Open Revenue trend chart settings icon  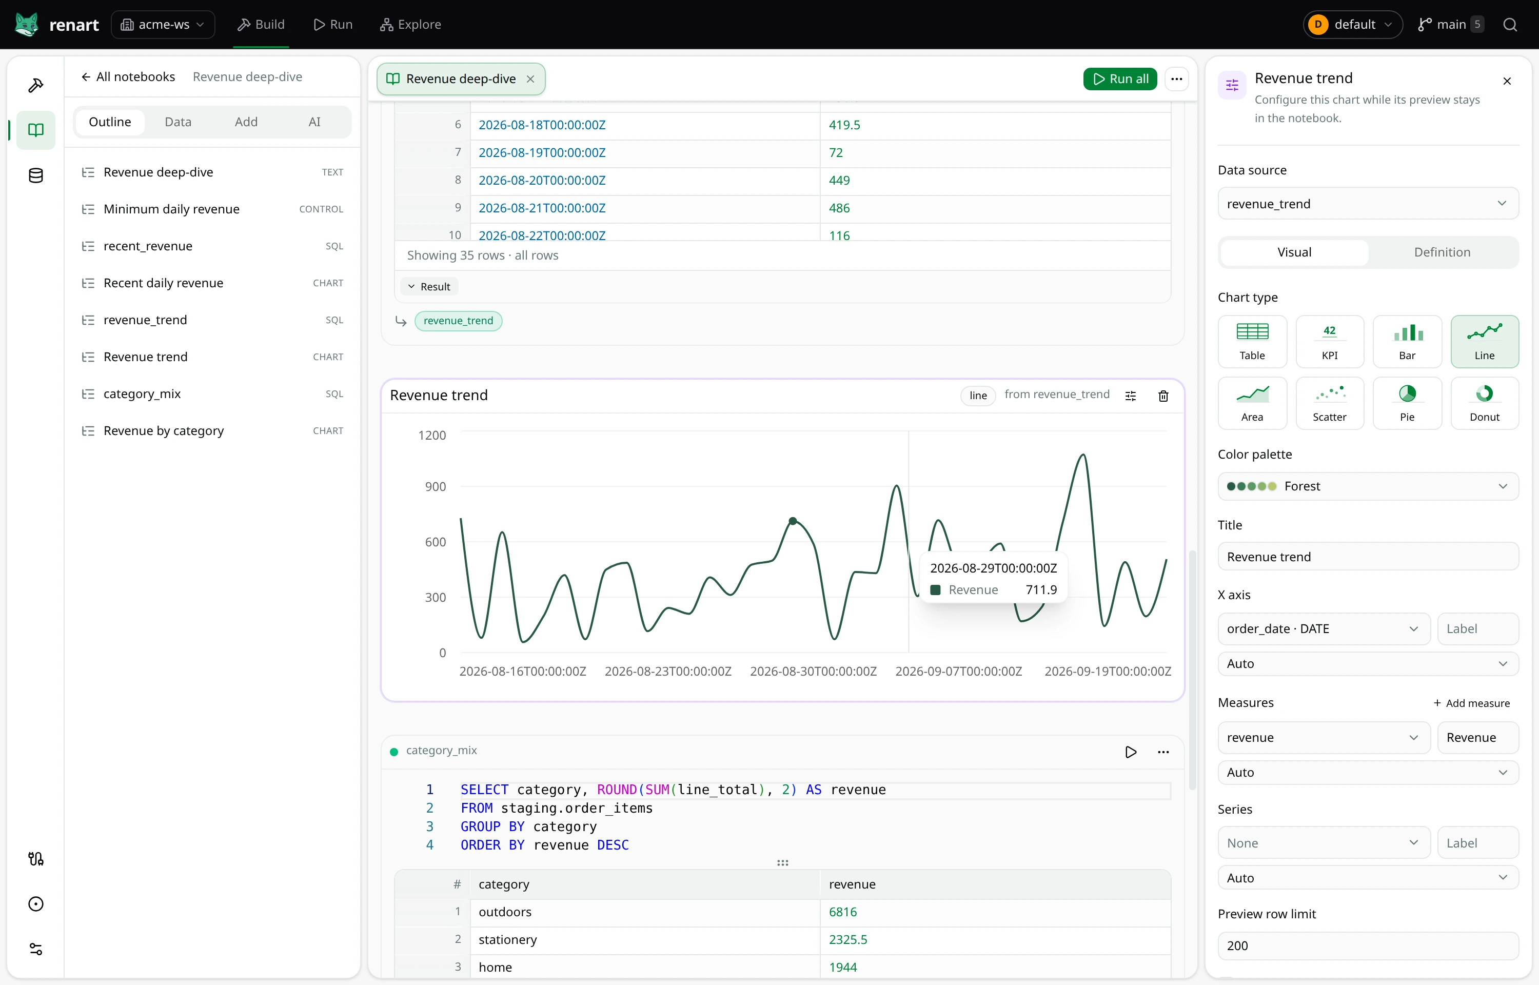1131,396
